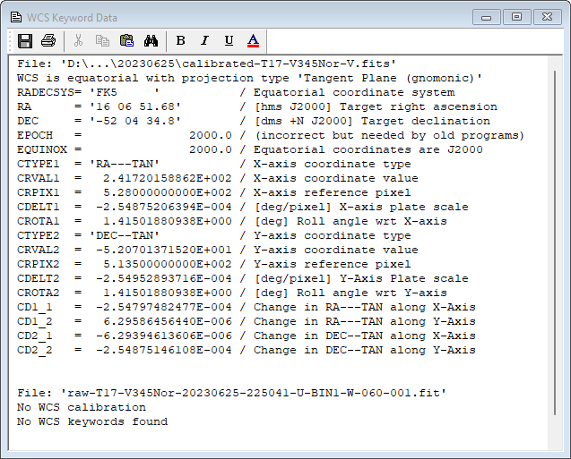Viewport: 571px width, 459px height.
Task: Open the WCS Keyword Data window system menu icon
Action: coord(16,16)
